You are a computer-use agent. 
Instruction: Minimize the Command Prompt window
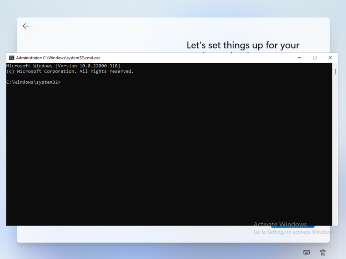tap(299, 58)
